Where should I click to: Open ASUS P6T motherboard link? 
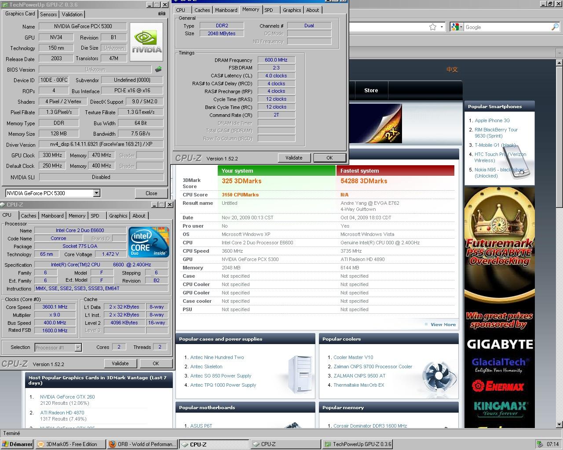(x=201, y=426)
